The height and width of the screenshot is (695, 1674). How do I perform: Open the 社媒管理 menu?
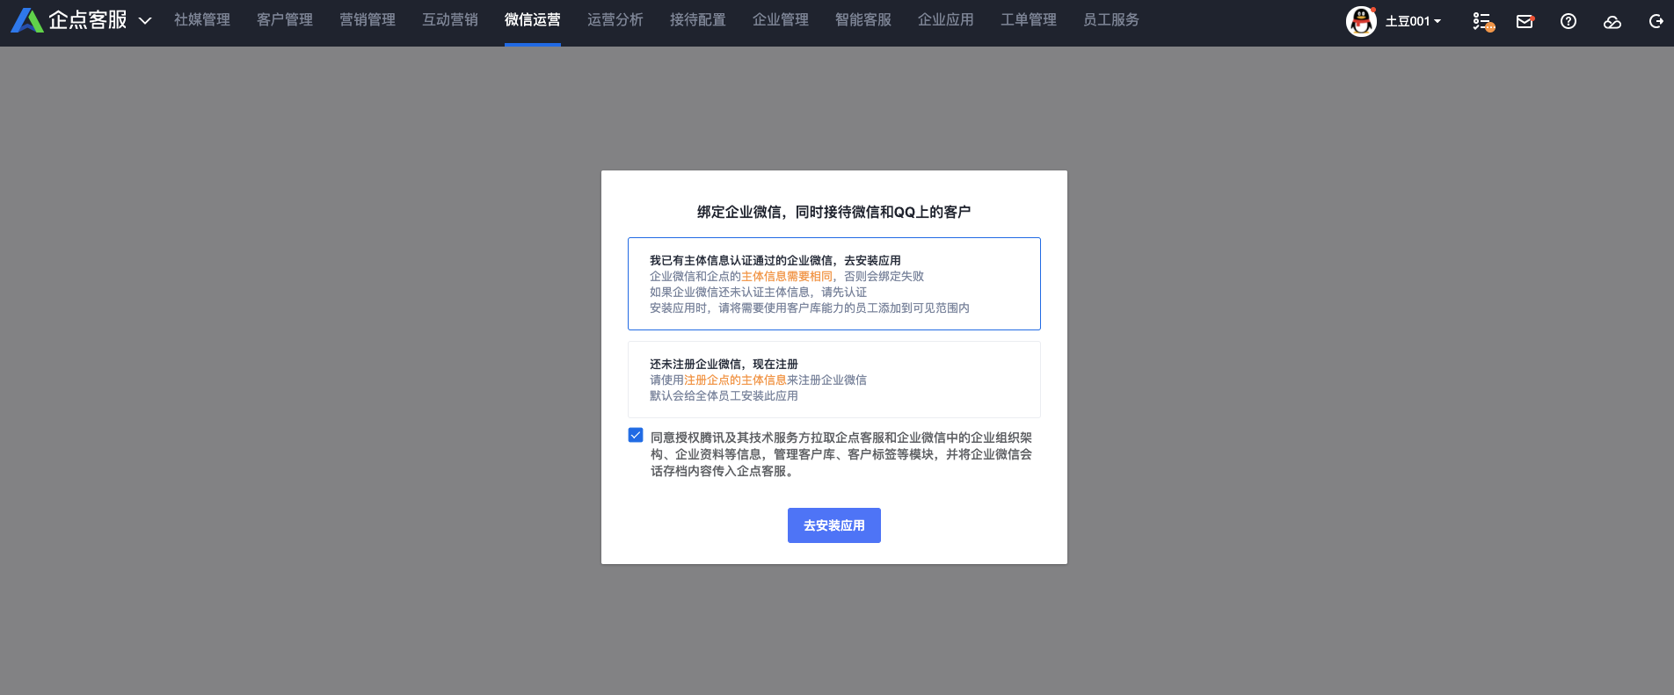202,20
